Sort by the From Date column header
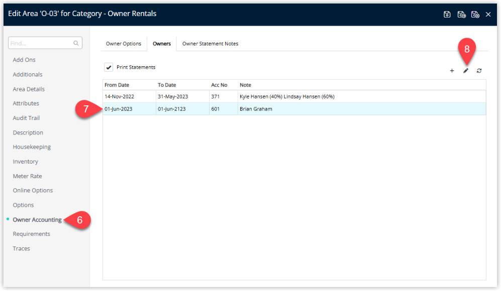The image size is (501, 291). click(x=117, y=85)
